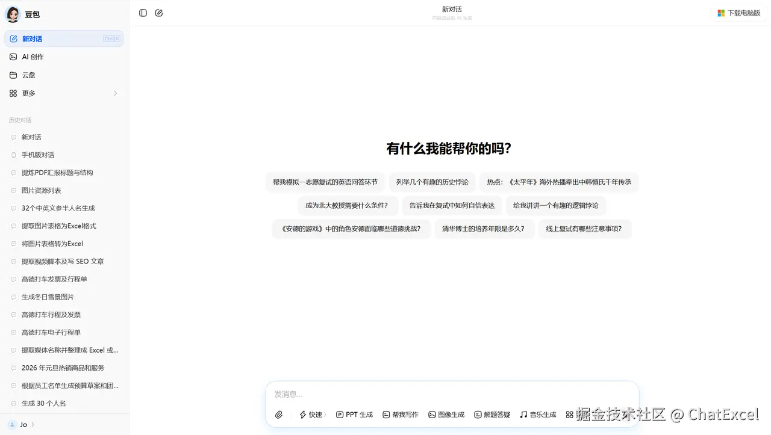771x435 pixels.
Task: Click suggestion 帮我模拟一志愿复试的英语问答环节
Action: coord(325,182)
